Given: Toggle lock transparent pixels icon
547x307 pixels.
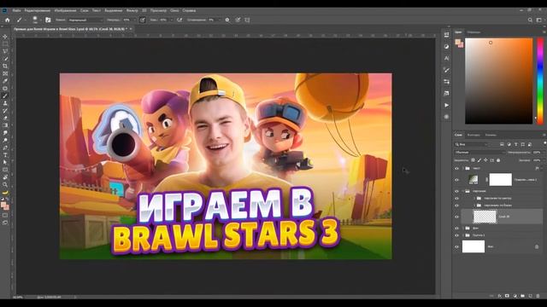Looking at the screenshot, I should [473, 160].
